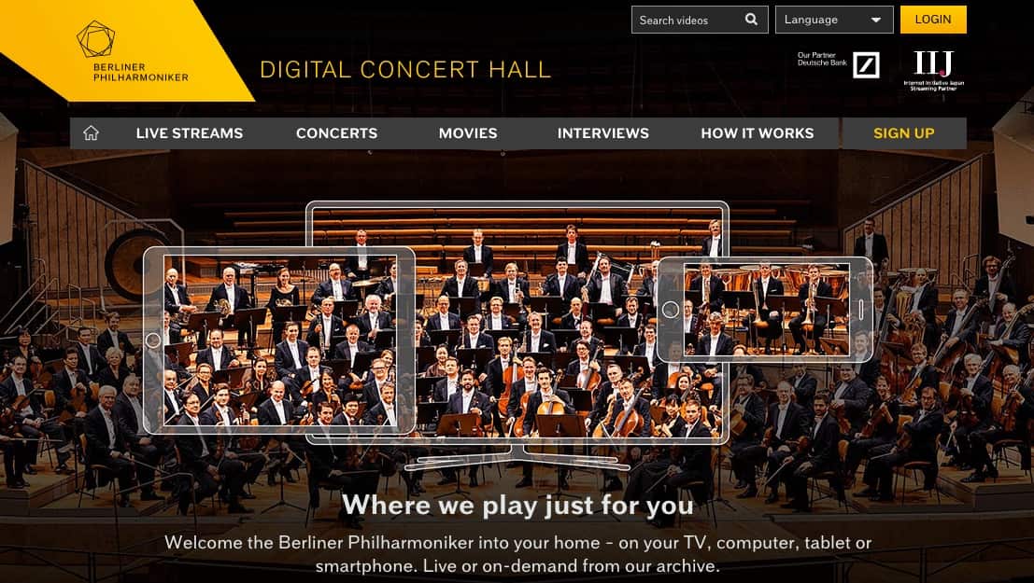1034x583 pixels.
Task: Click the SIGN UP link
Action: (x=903, y=132)
